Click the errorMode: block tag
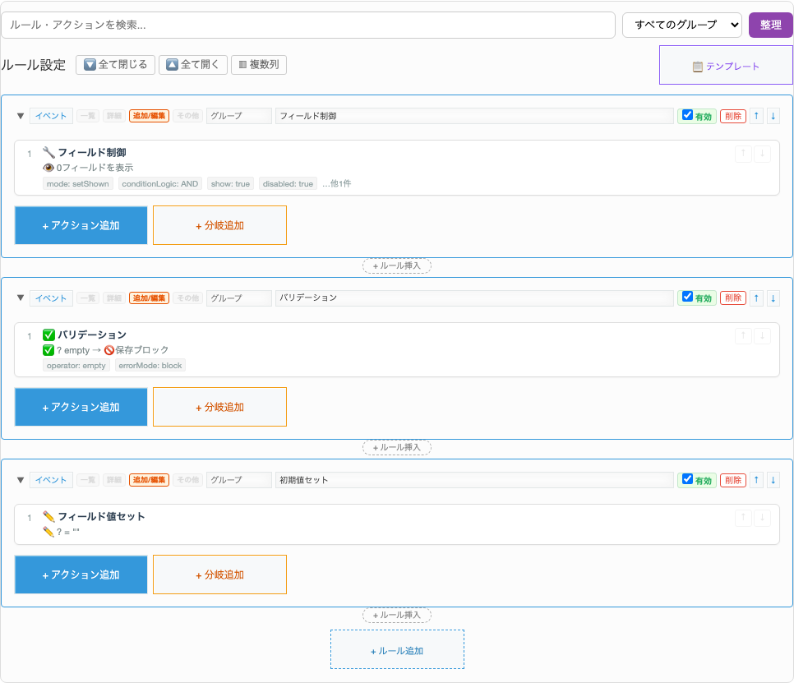This screenshot has width=794, height=683. point(150,366)
